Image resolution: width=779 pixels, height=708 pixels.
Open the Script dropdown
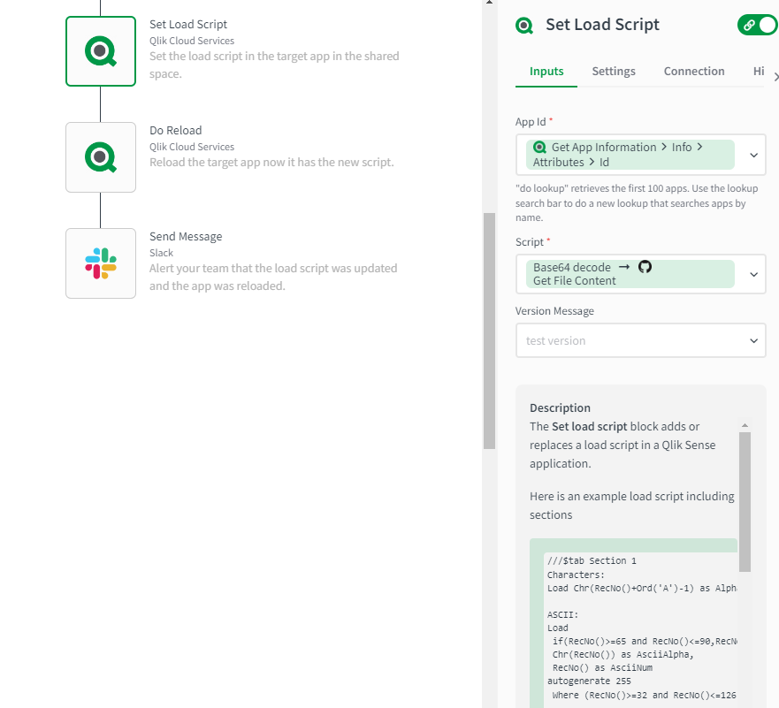[753, 274]
